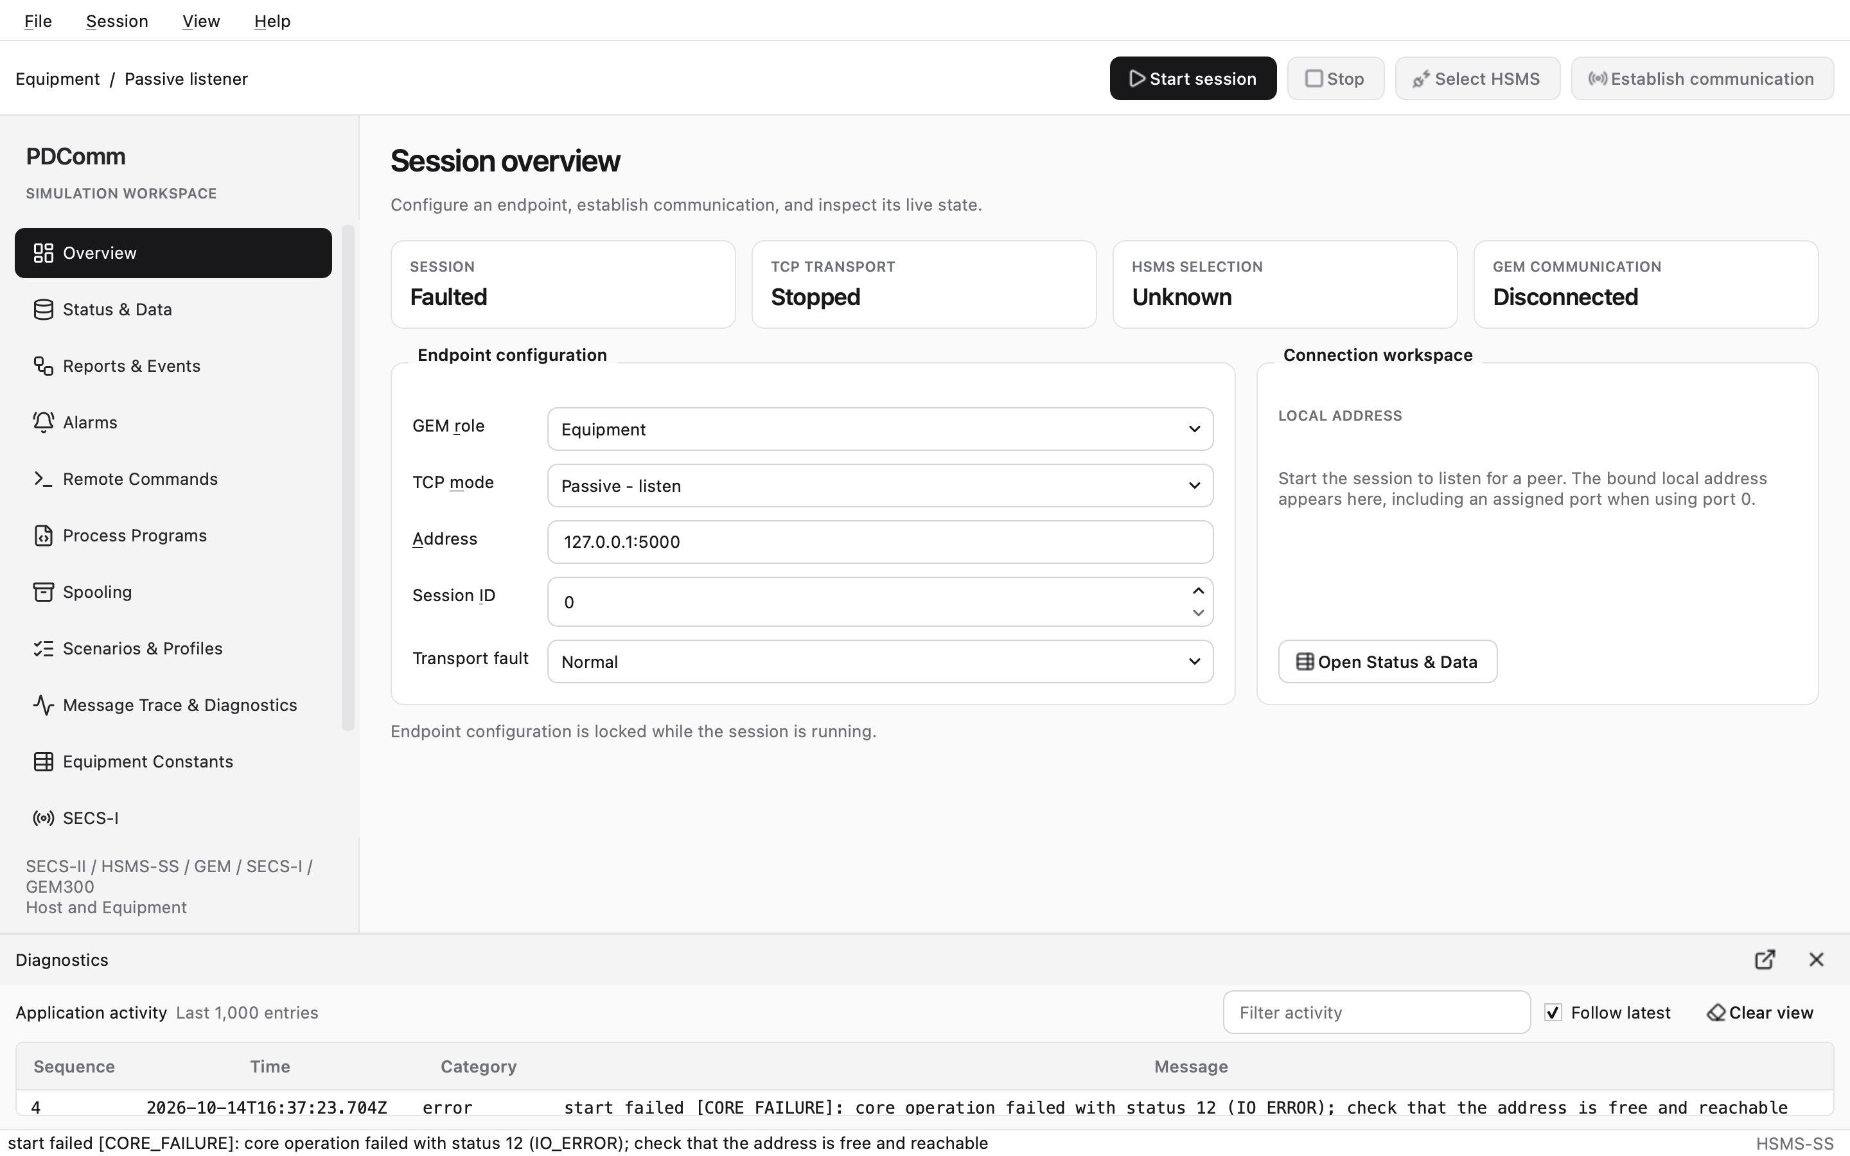This screenshot has width=1850, height=1156.
Task: Click the sidebar vertical scrollbar
Action: [348, 478]
